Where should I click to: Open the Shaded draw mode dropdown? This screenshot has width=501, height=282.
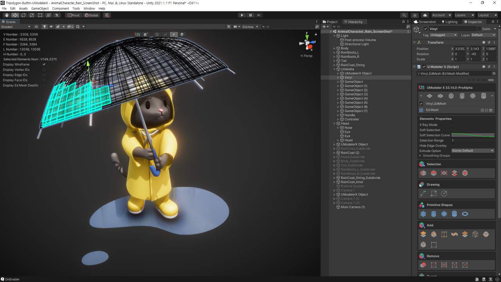(x=16, y=27)
